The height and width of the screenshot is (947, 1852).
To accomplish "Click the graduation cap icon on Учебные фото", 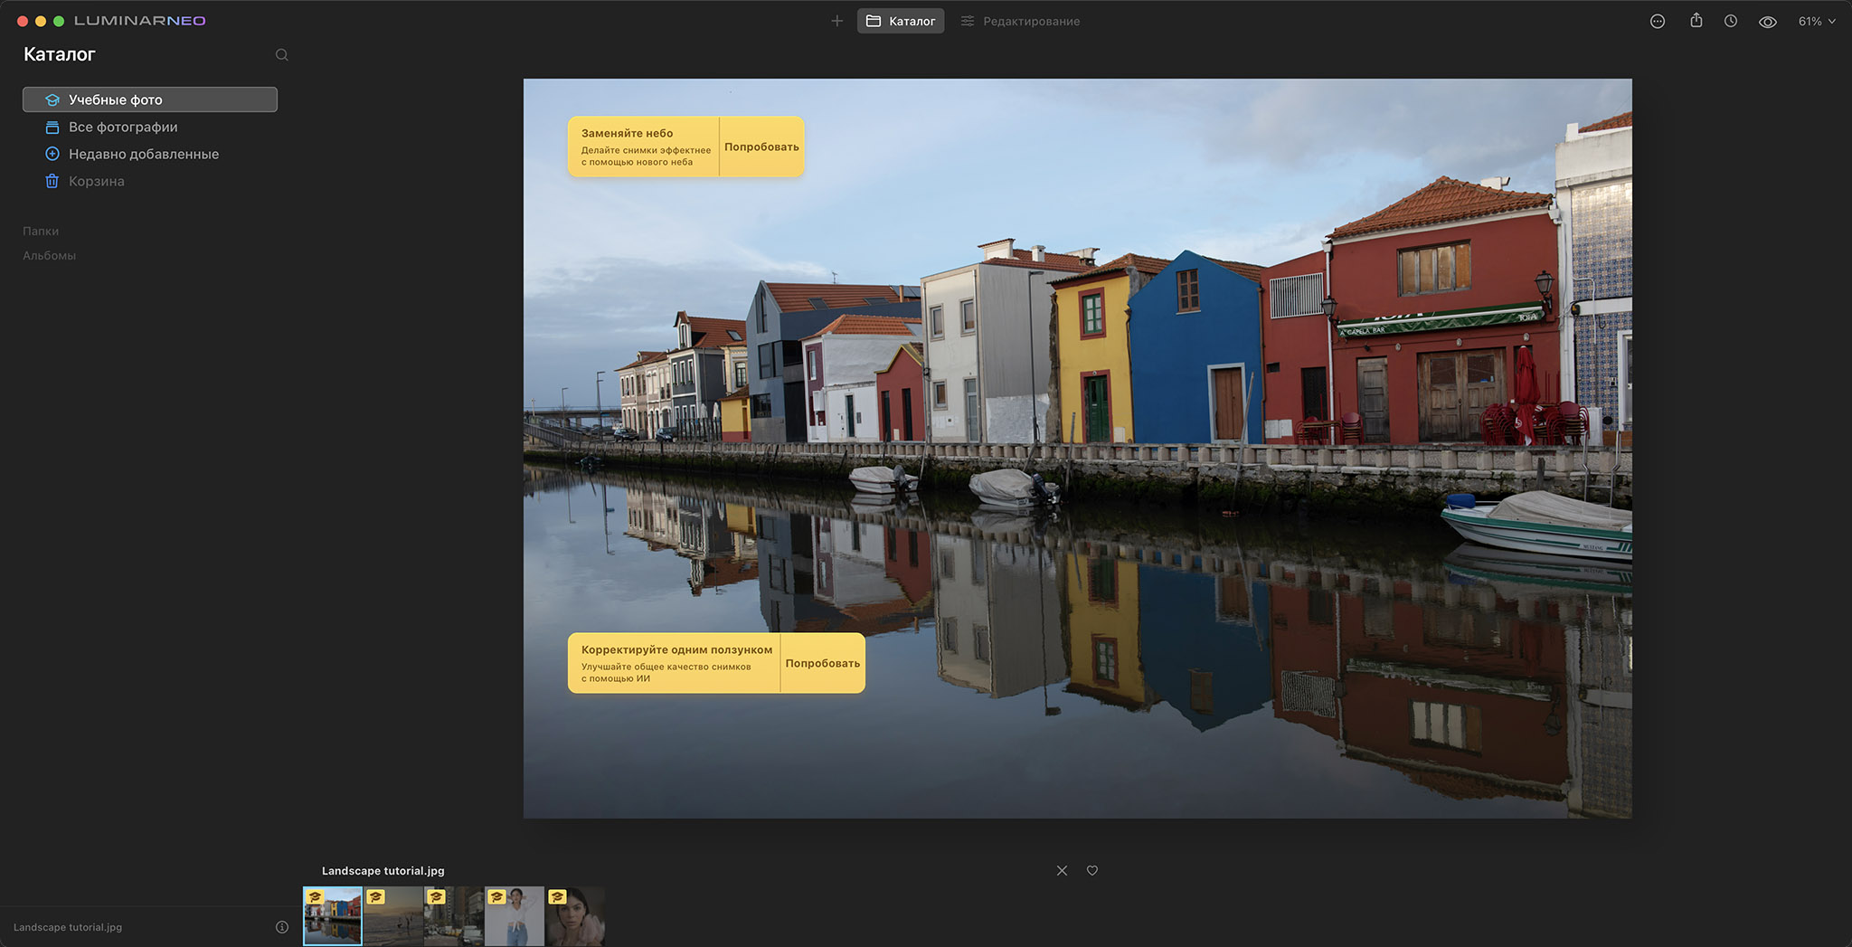I will 53,99.
